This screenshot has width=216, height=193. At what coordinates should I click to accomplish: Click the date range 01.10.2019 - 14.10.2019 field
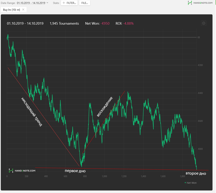click(x=31, y=3)
